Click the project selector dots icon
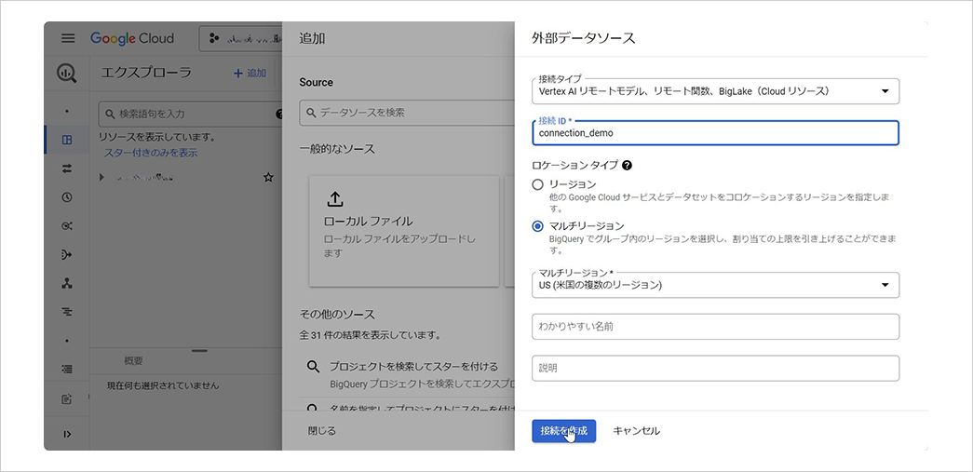 pos(215,38)
